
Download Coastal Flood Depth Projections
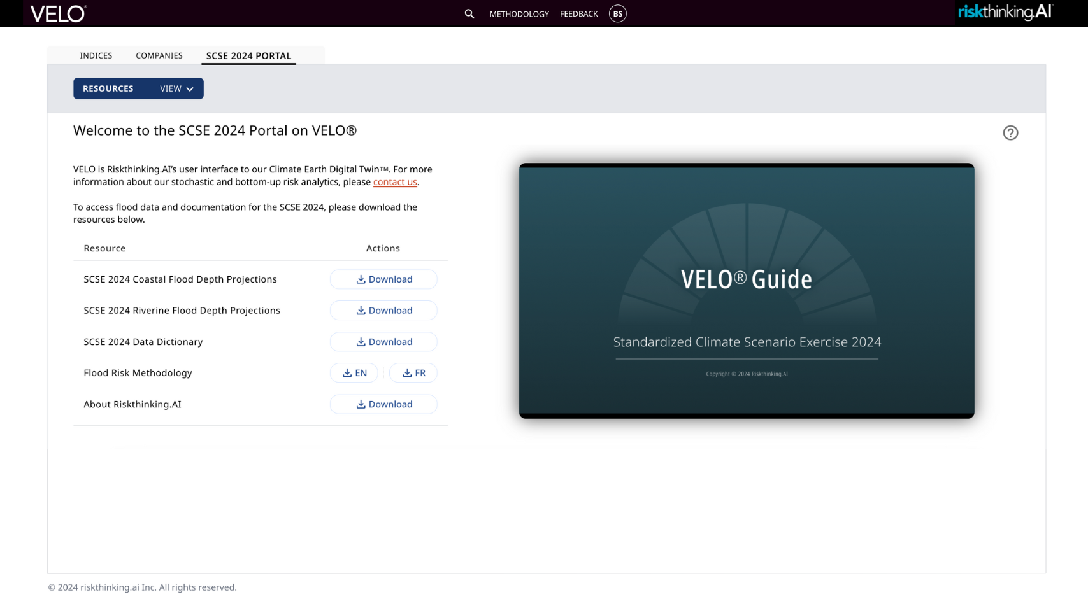[383, 279]
